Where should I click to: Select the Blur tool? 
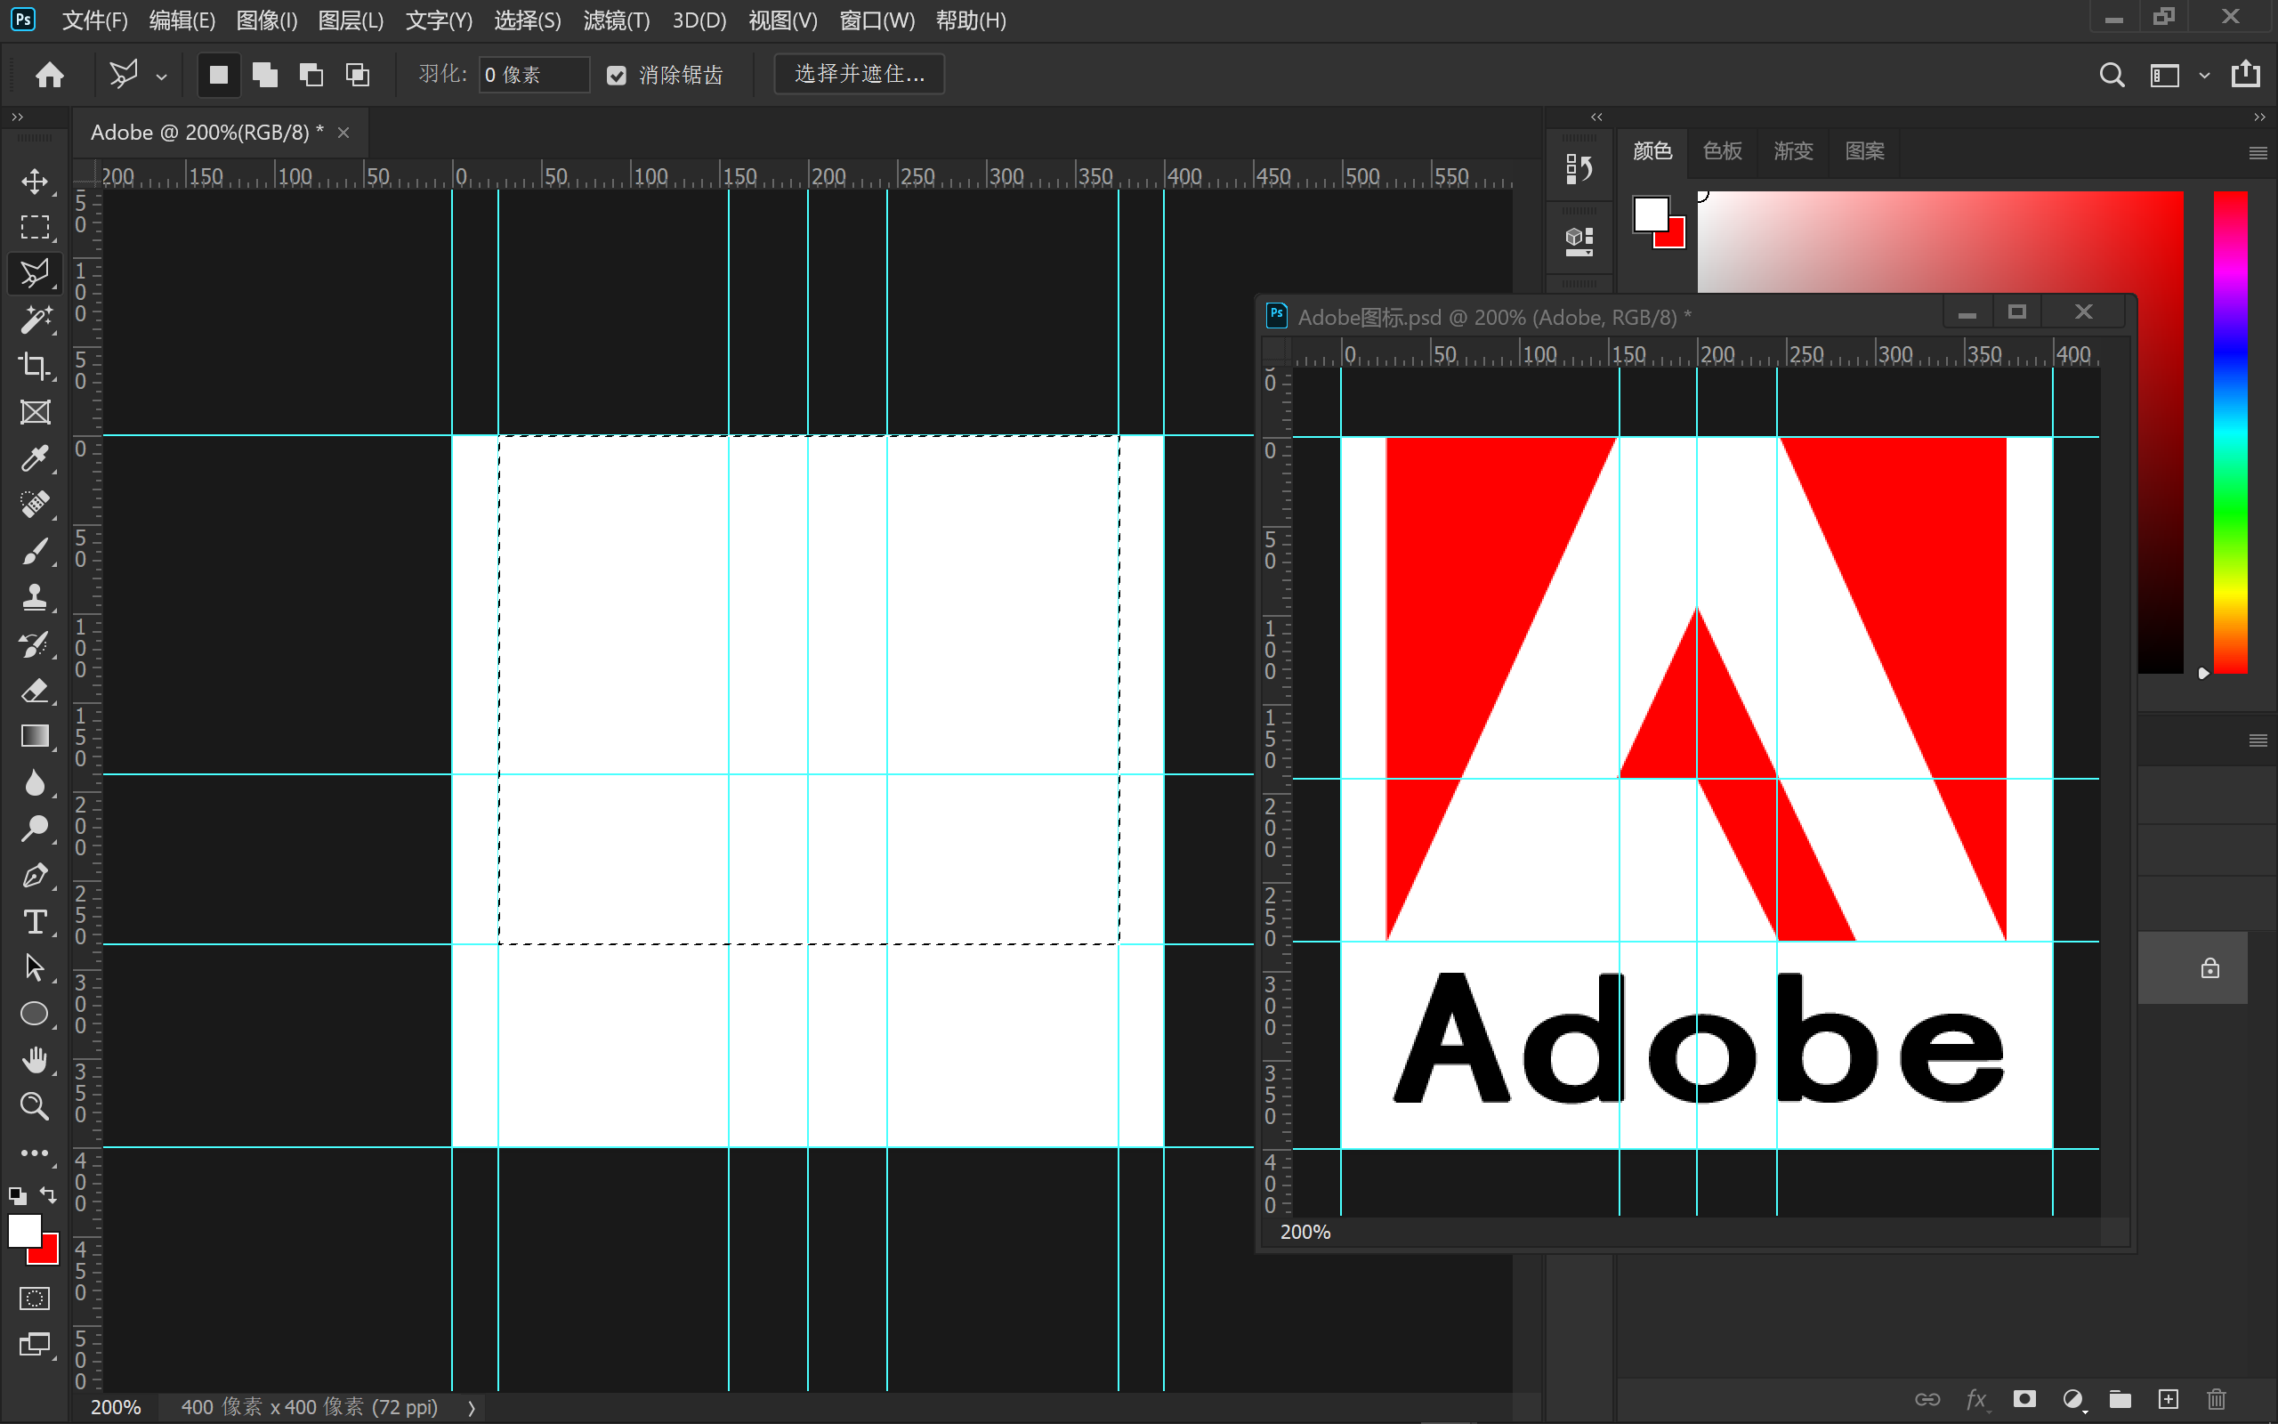[x=35, y=782]
